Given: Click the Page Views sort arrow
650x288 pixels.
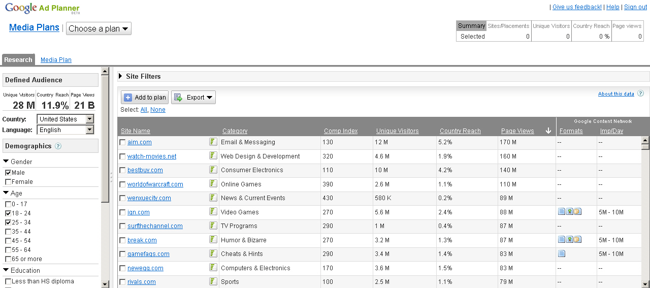Looking at the screenshot, I should coord(548,131).
